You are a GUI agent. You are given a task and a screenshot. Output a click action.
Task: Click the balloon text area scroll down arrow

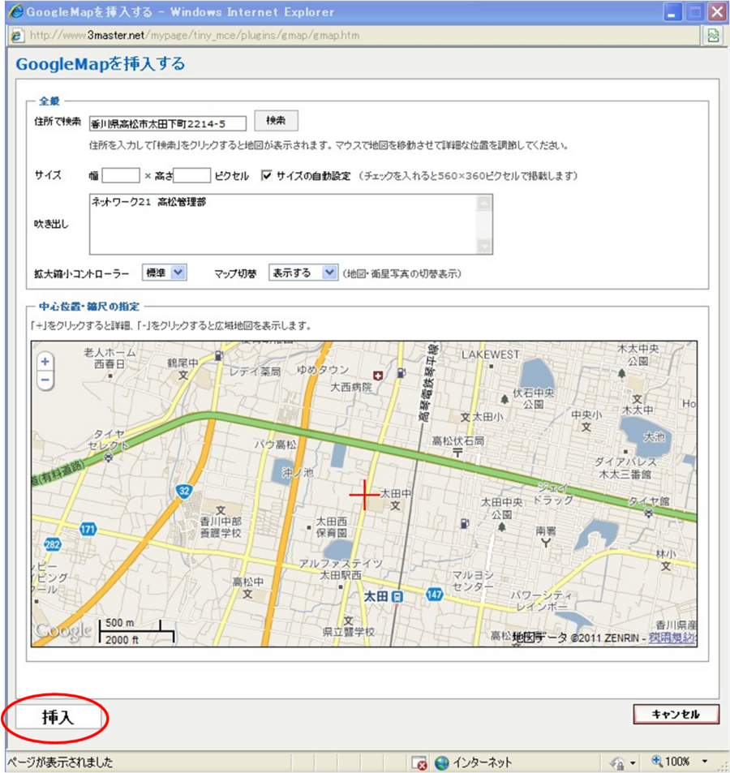[484, 246]
